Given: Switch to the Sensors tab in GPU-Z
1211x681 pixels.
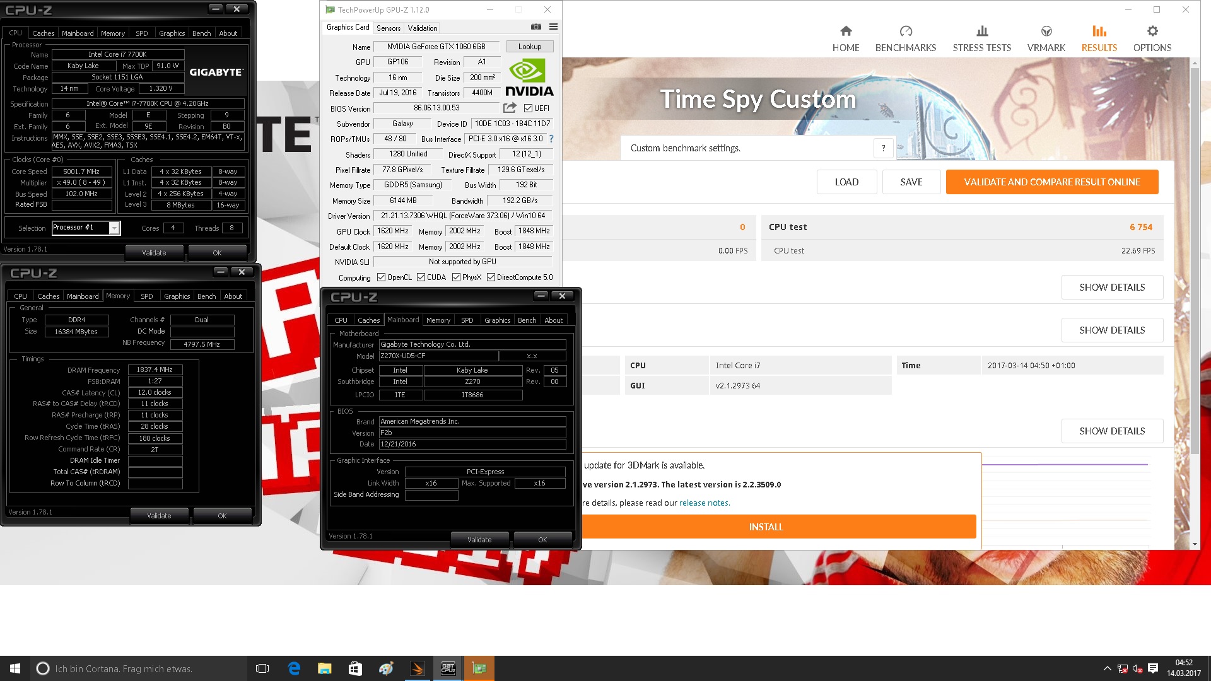Looking at the screenshot, I should [389, 28].
